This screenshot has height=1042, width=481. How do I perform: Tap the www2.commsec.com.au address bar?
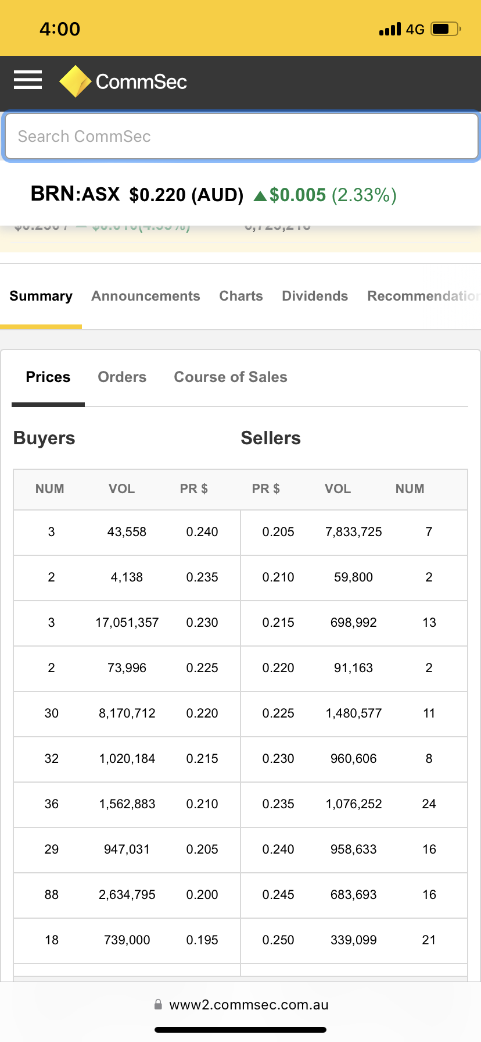[249, 1005]
